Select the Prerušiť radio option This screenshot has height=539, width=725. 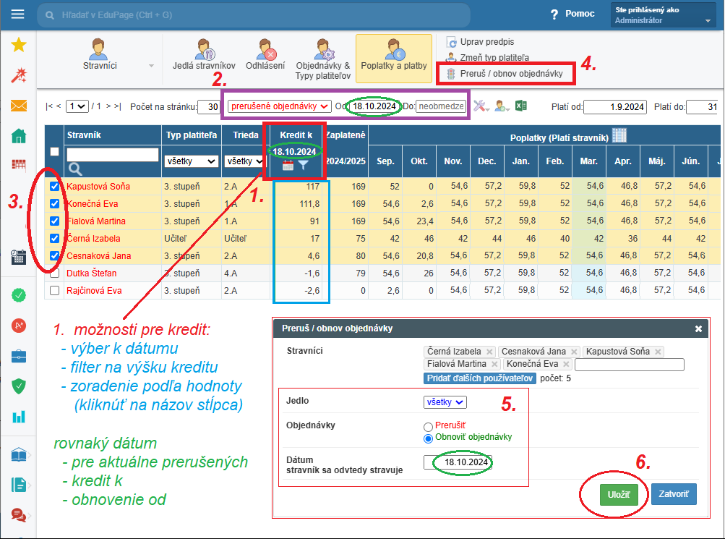pyautogui.click(x=429, y=427)
